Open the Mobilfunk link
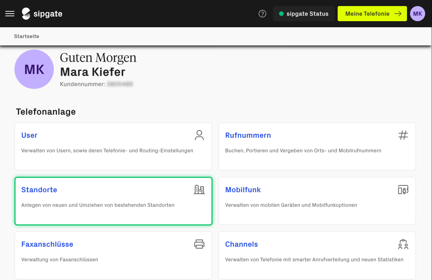The image size is (432, 280). (x=243, y=190)
